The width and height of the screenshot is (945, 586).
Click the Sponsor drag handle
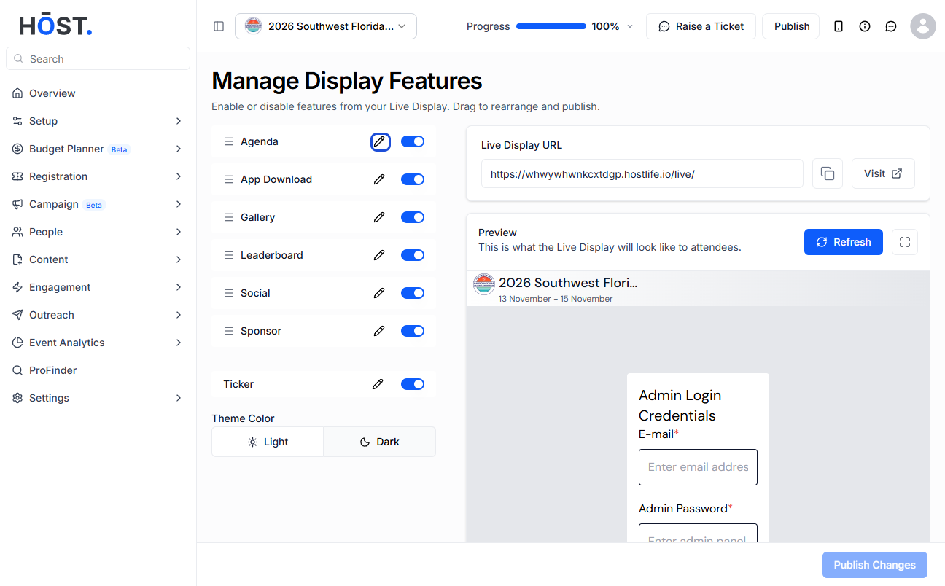point(229,331)
